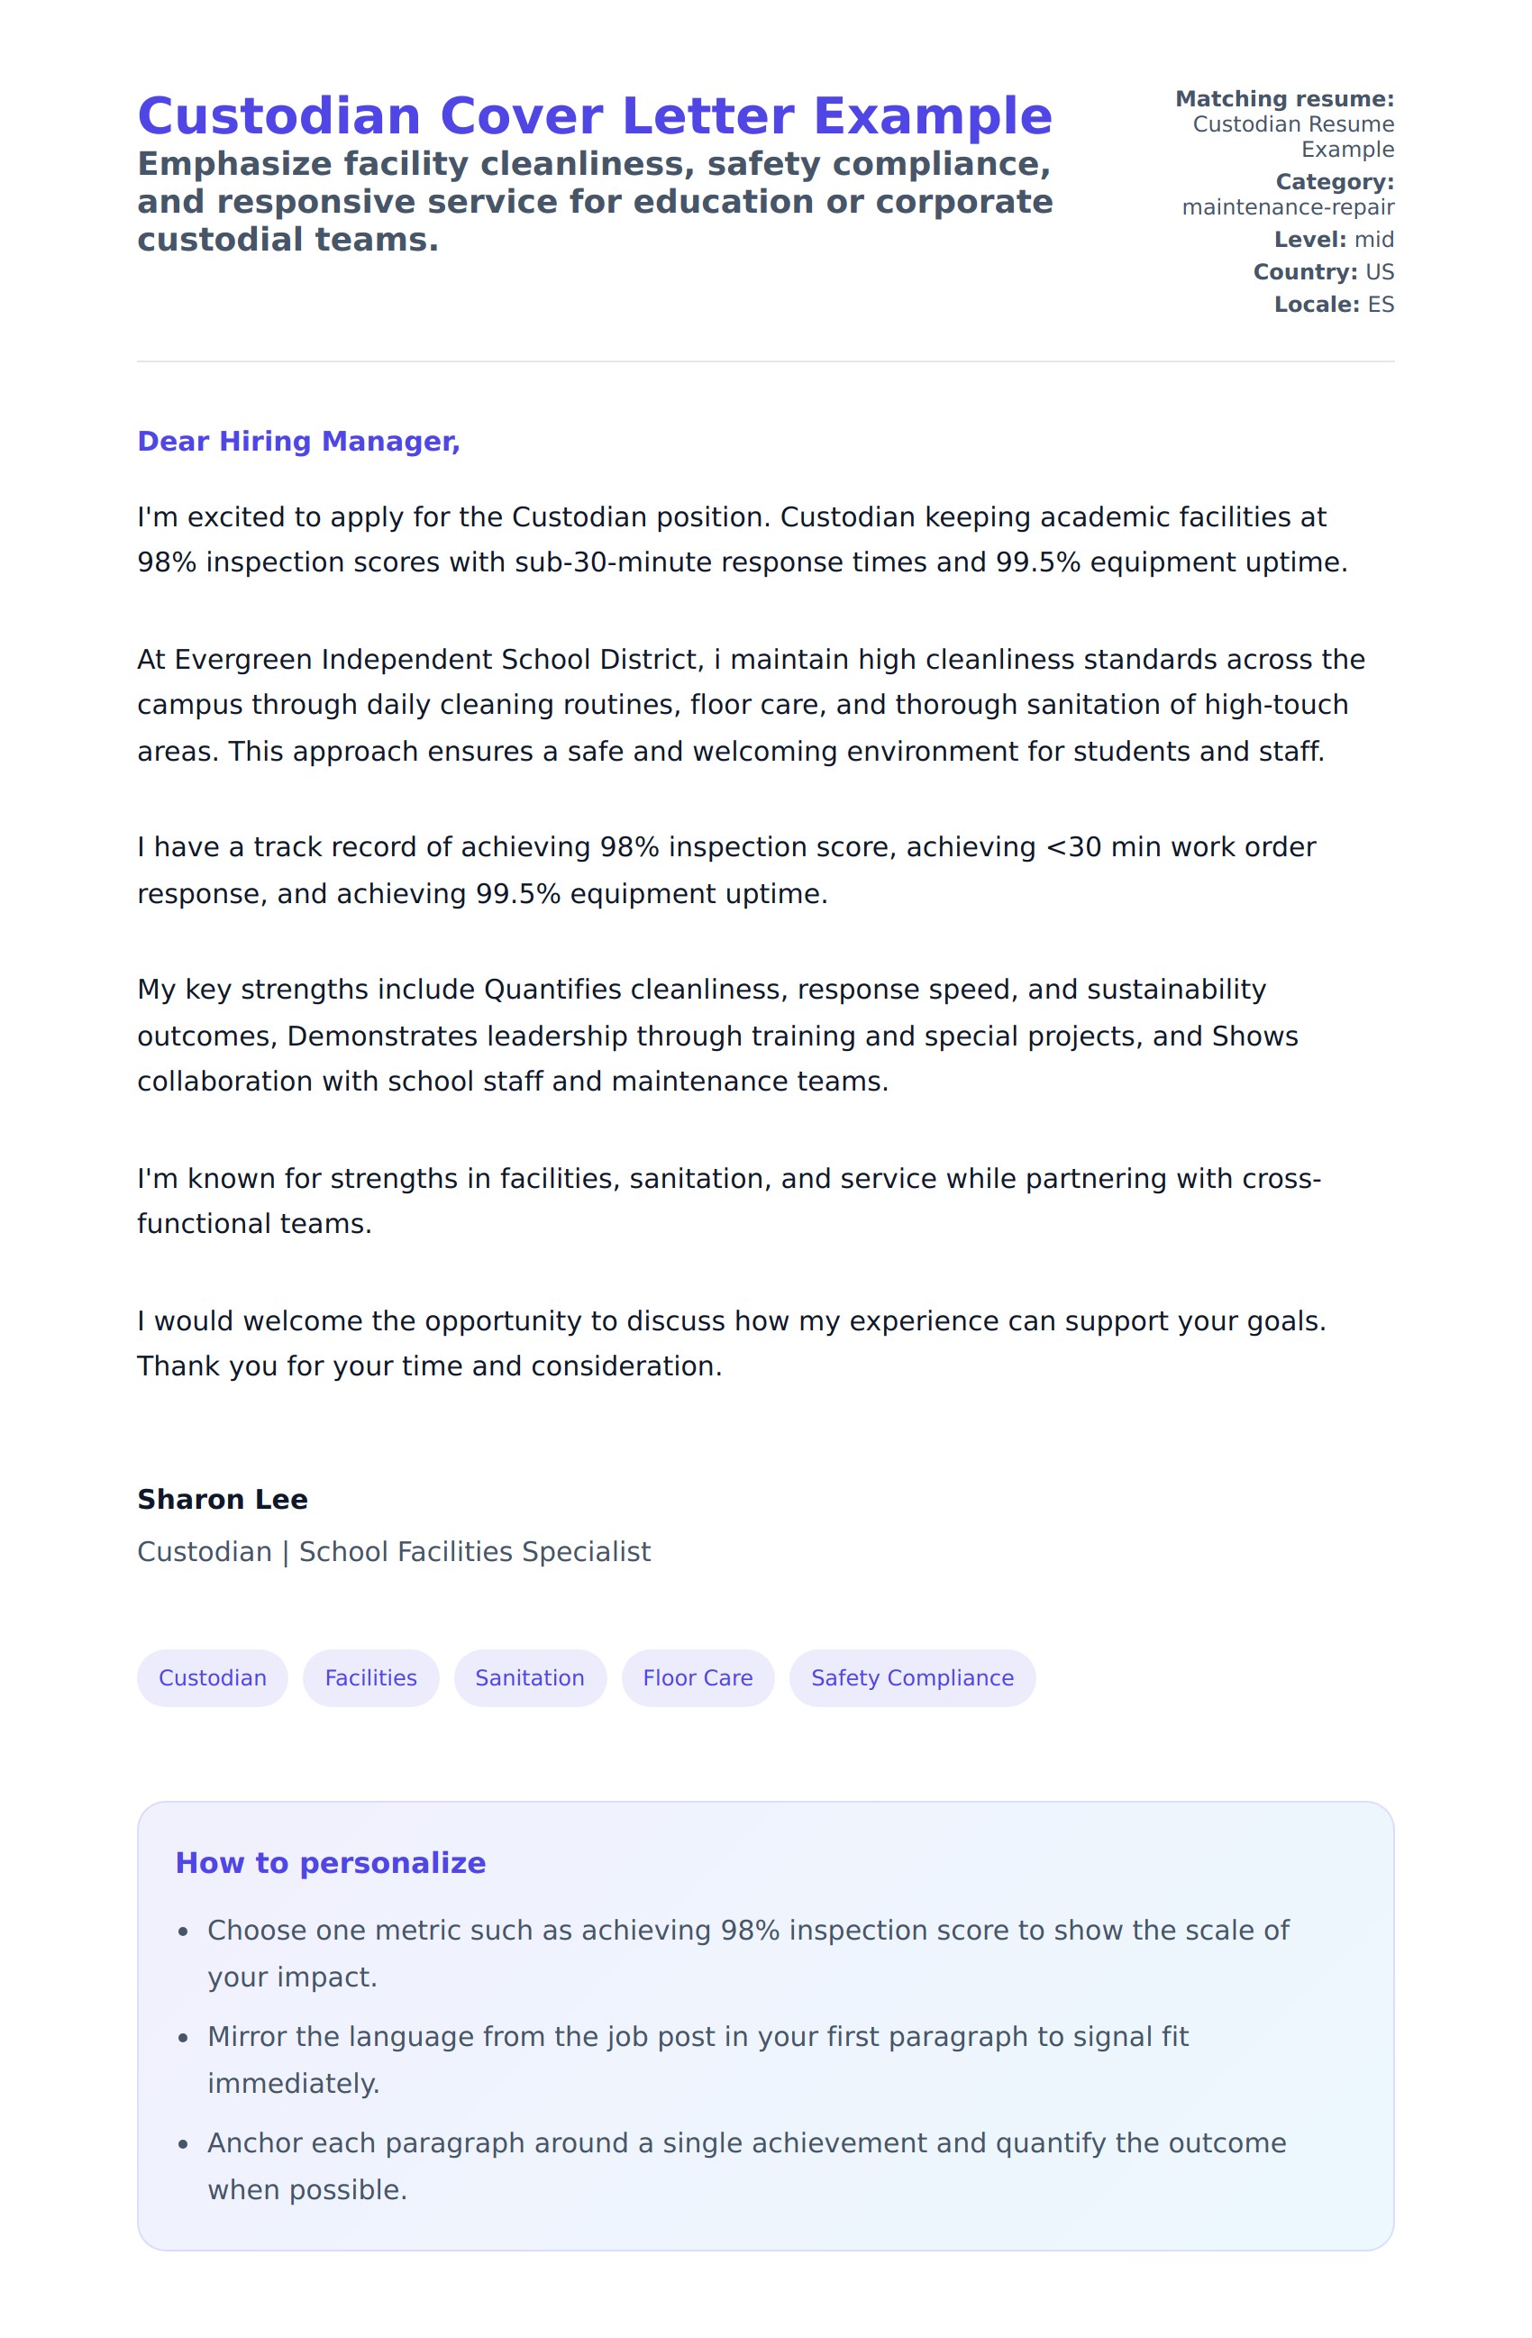Click the Custodian Cover Letter Example title
Viewport: 1532px width, 2338px height.
[x=594, y=116]
